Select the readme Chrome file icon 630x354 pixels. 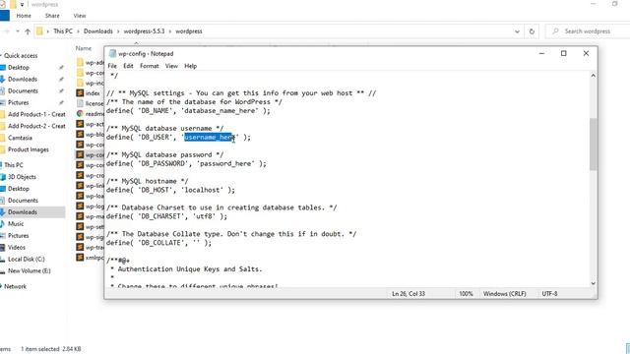80,114
